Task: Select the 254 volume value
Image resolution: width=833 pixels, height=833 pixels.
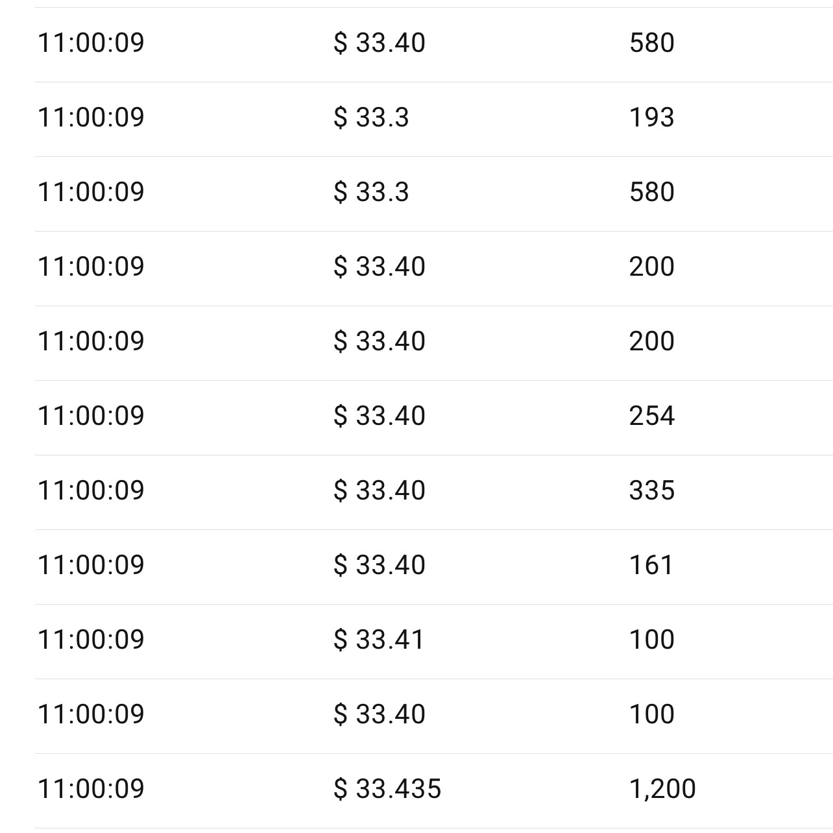Action: tap(651, 416)
